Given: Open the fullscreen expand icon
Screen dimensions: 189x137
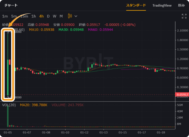Looking at the screenshot, I should pyautogui.click(x=184, y=16).
